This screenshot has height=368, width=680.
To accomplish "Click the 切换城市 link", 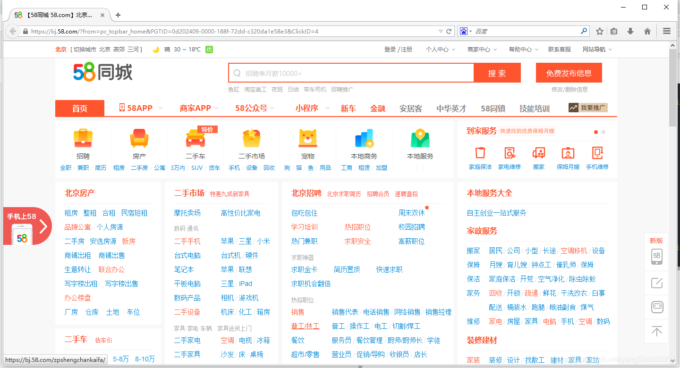I will click(x=85, y=49).
